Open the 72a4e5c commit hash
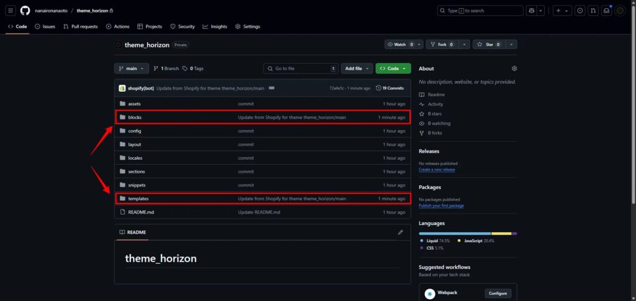 click(336, 88)
